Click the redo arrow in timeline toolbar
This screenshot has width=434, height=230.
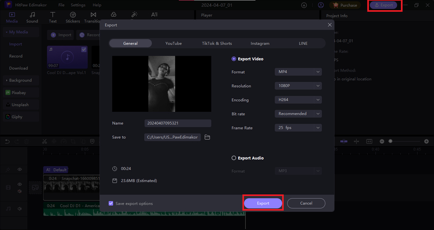pos(16,142)
